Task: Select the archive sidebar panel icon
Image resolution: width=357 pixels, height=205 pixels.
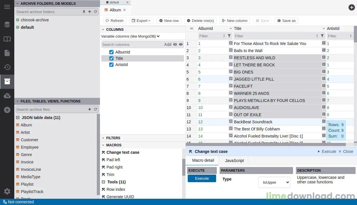Action: click(x=7, y=82)
